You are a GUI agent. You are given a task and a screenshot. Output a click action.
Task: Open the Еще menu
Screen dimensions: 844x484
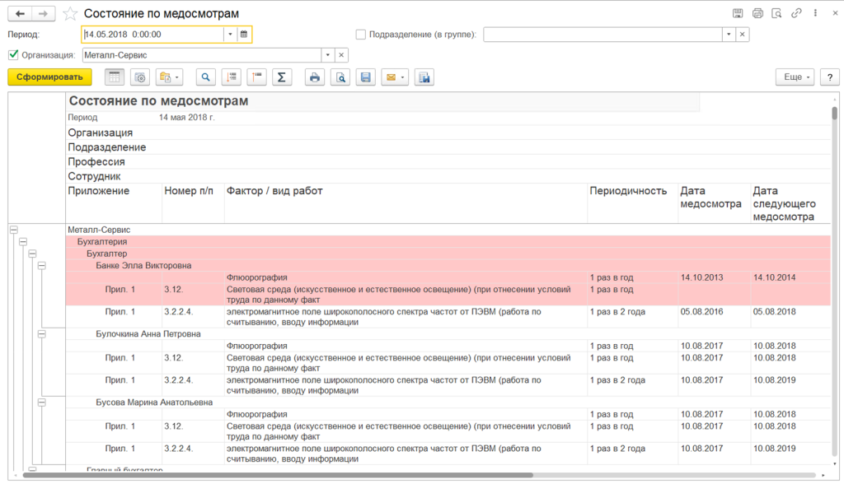point(795,77)
